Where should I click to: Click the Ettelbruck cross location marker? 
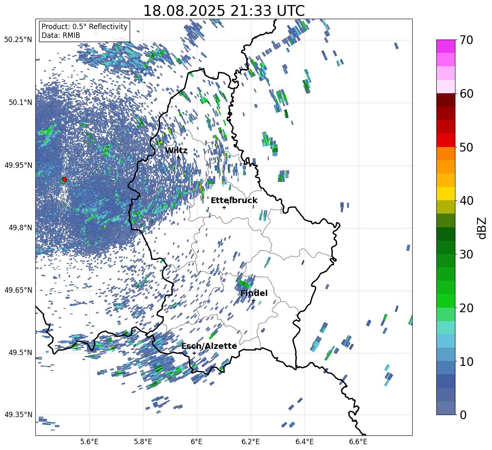(x=224, y=207)
